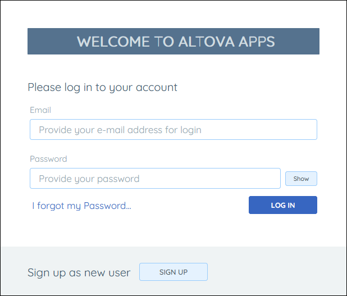Click the Sign up as new user text
Image resolution: width=347 pixels, height=296 pixels.
point(79,272)
